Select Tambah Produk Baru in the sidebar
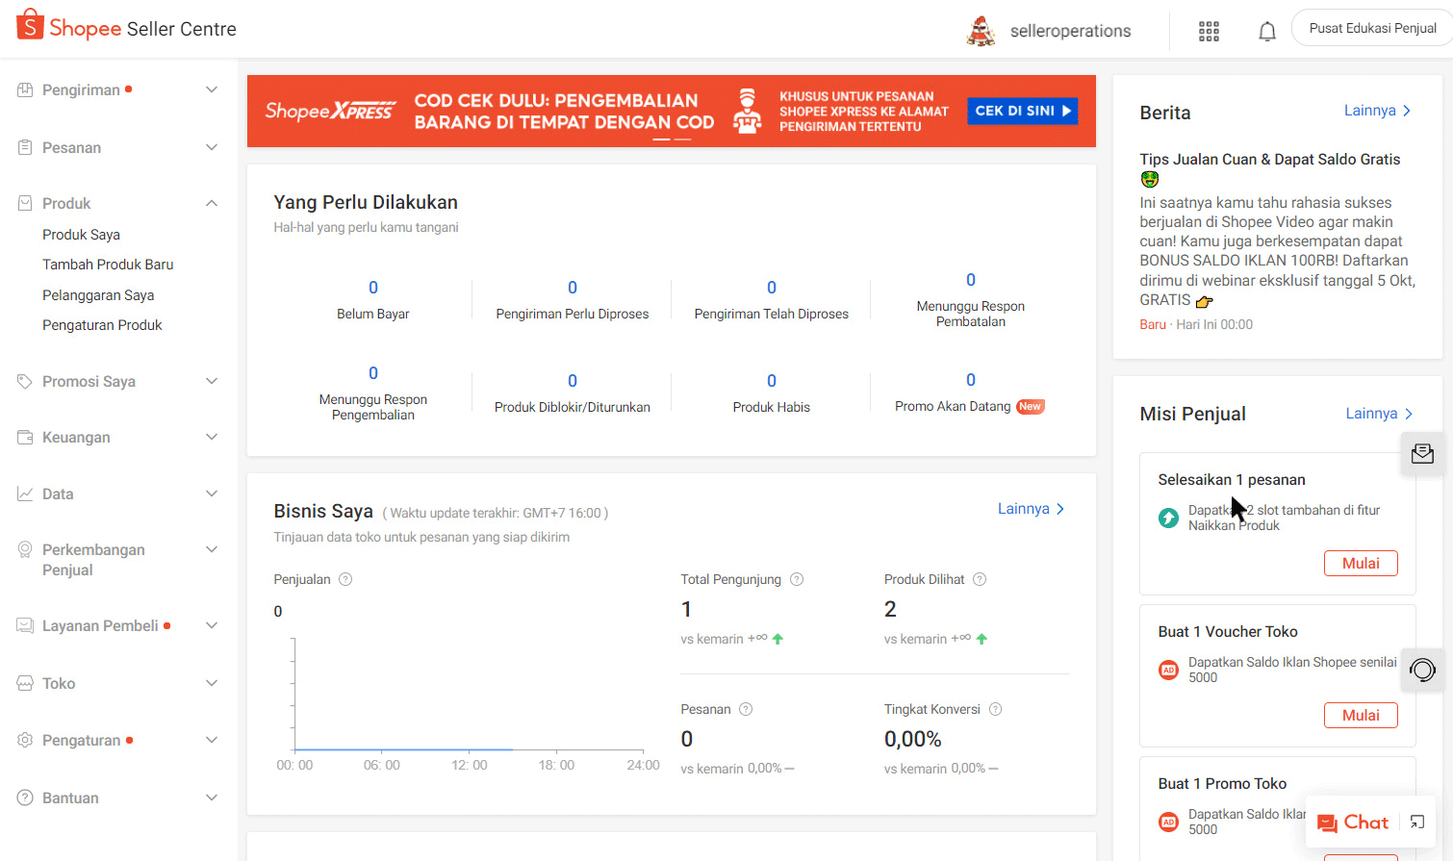The width and height of the screenshot is (1453, 861). tap(108, 264)
